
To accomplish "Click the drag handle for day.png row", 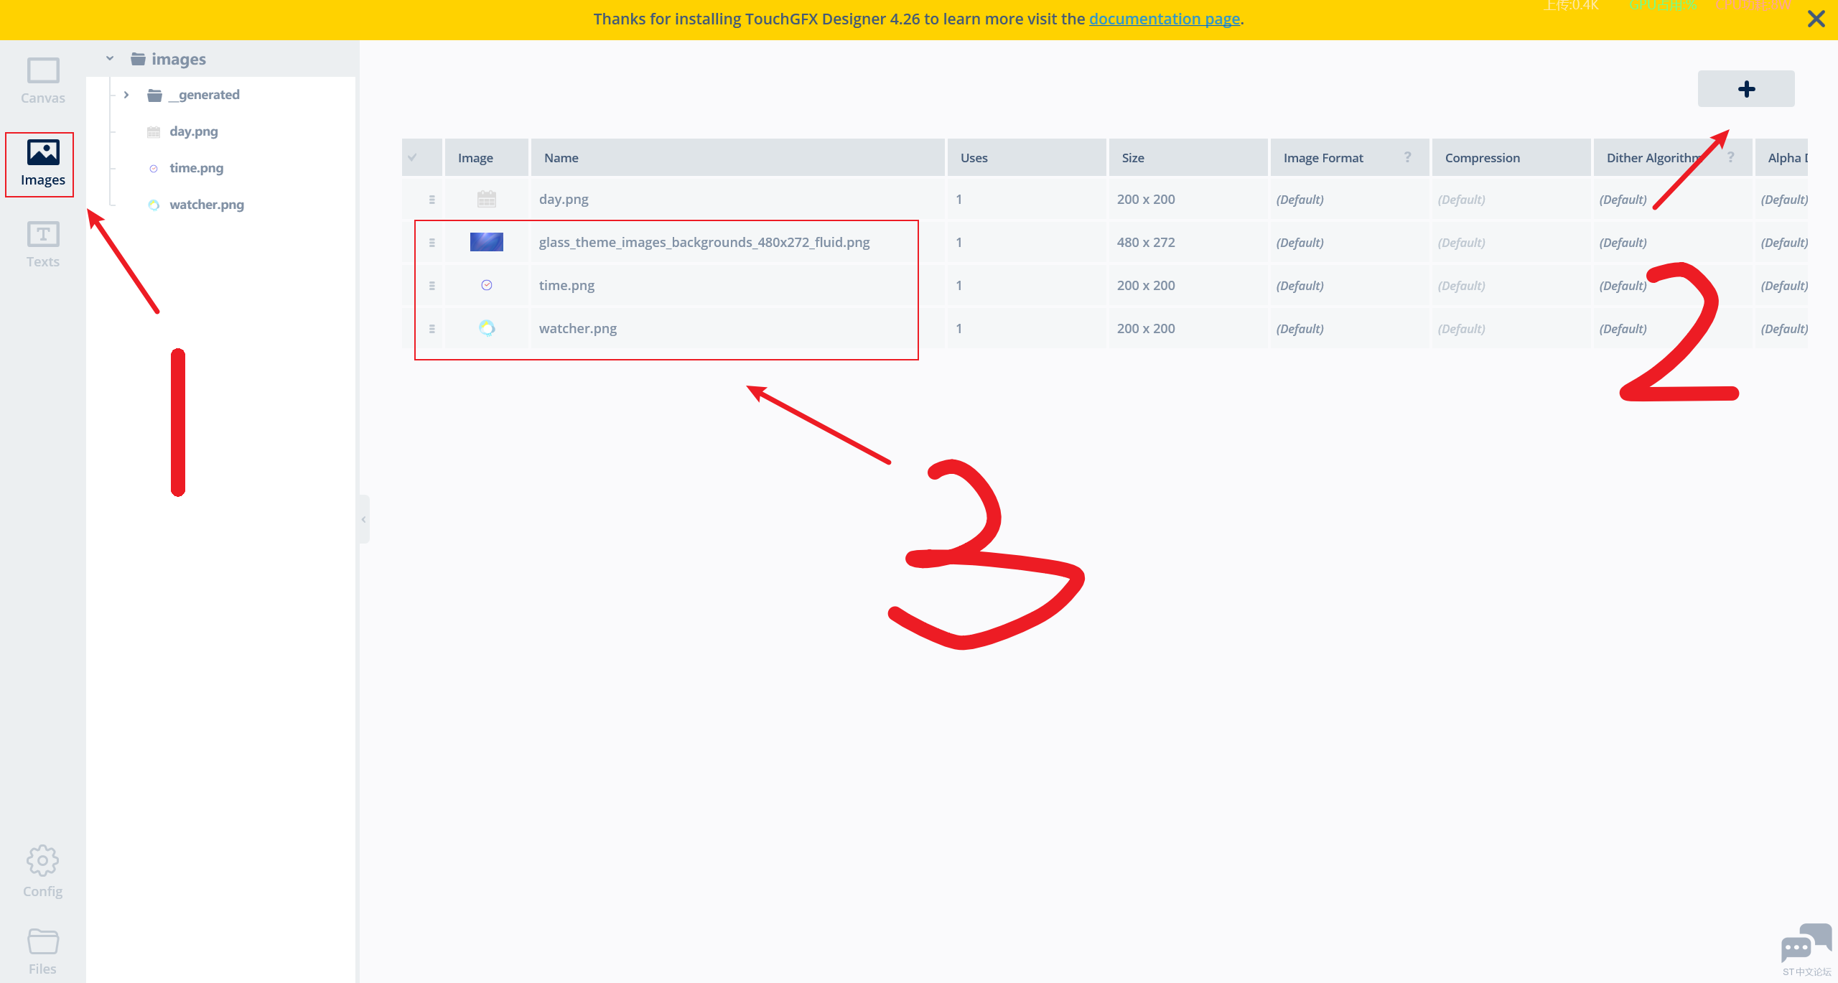I will pyautogui.click(x=431, y=200).
